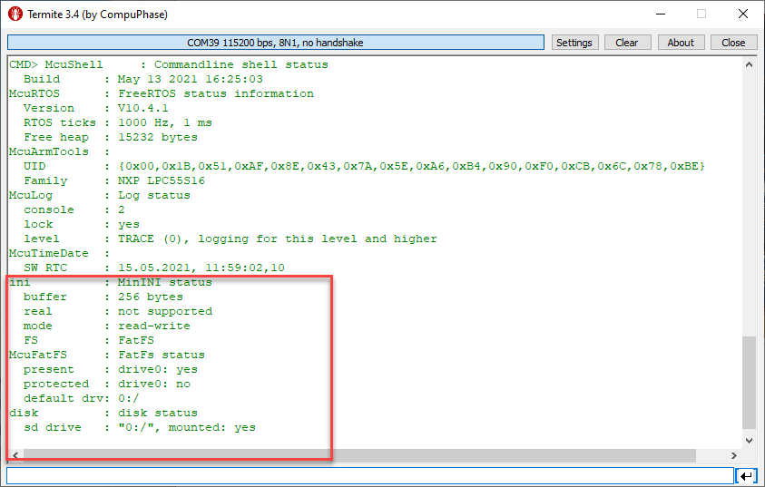The height and width of the screenshot is (487, 765).
Task: Close the window with title bar X
Action: point(742,15)
